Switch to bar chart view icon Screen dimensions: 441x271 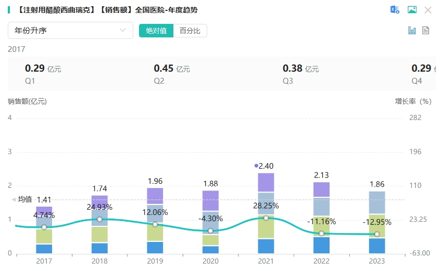[412, 31]
